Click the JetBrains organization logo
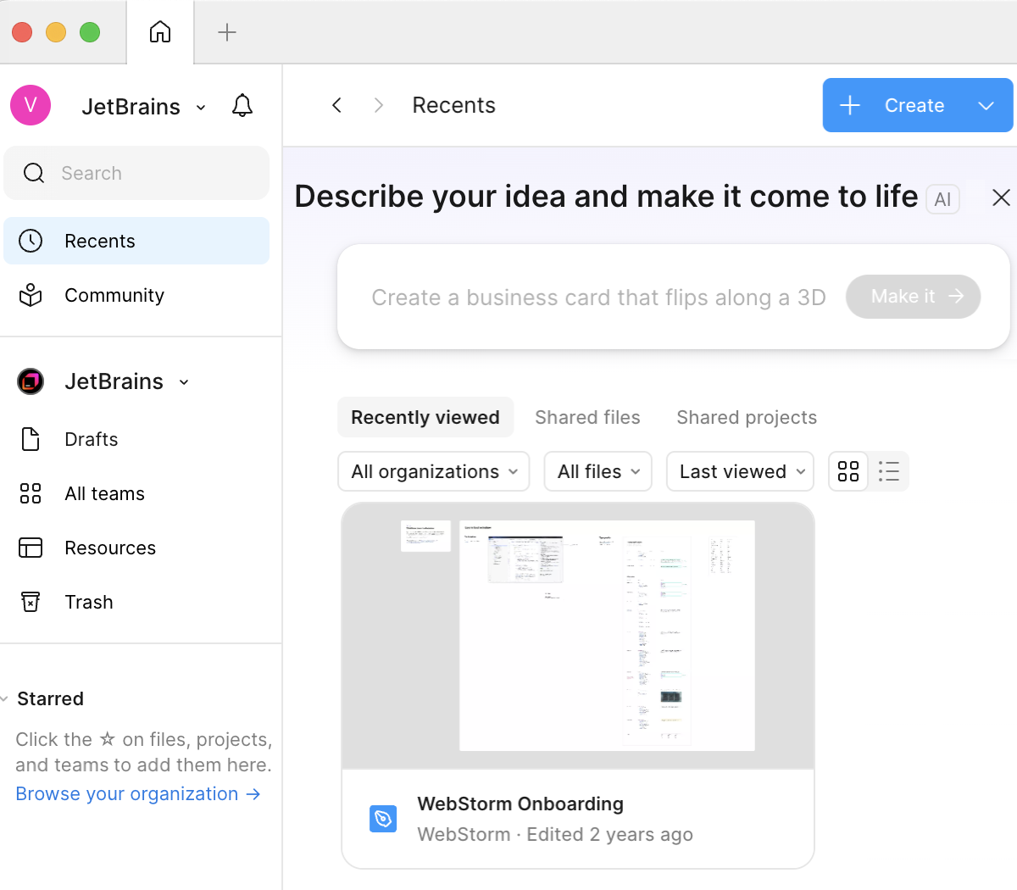 coord(31,381)
